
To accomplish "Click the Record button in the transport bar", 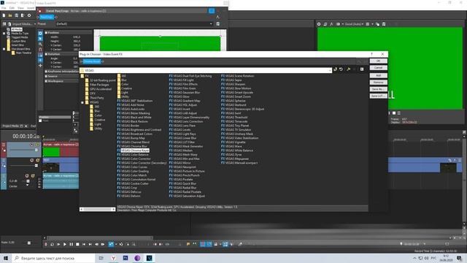I will click(45, 244).
